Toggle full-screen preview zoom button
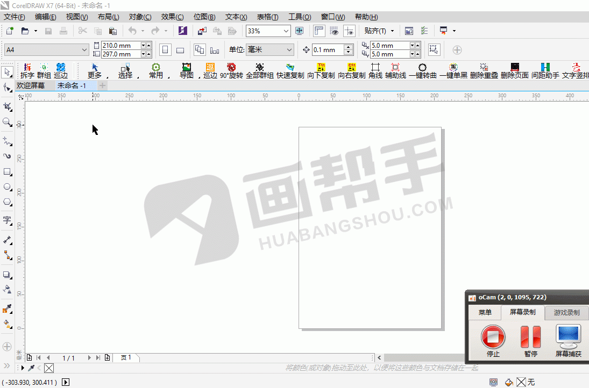 click(x=300, y=31)
